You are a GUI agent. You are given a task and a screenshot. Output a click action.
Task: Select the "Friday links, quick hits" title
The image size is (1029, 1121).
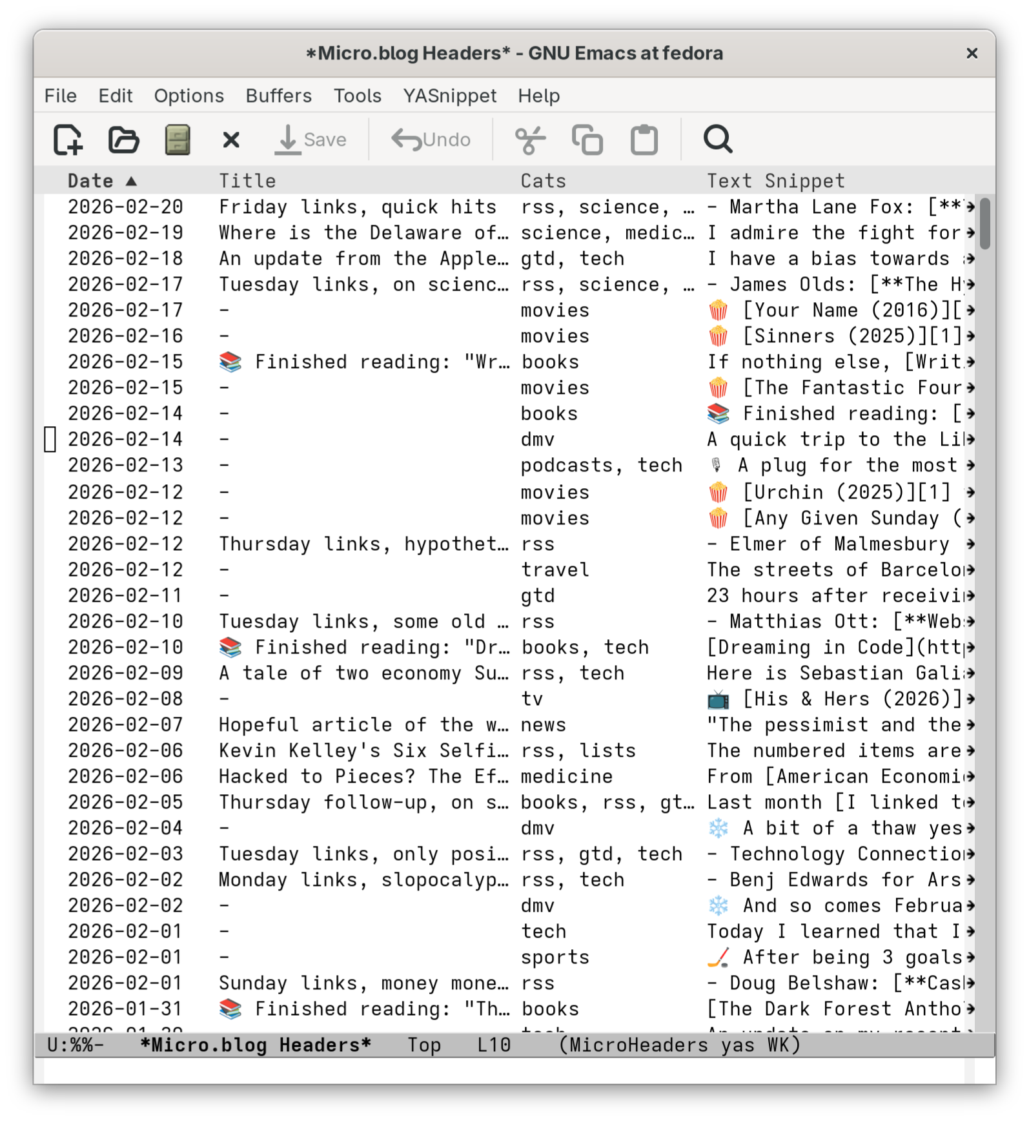point(358,207)
